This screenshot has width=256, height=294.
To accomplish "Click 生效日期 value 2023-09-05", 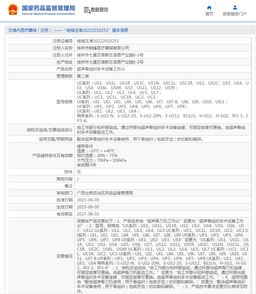I will 88,207.
